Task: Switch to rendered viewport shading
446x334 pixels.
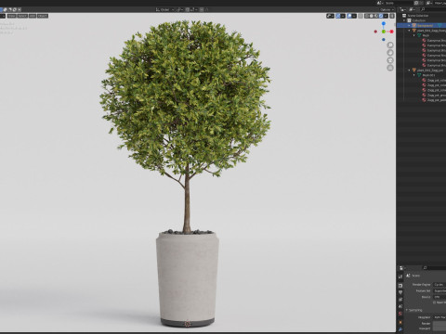Action: point(381,16)
